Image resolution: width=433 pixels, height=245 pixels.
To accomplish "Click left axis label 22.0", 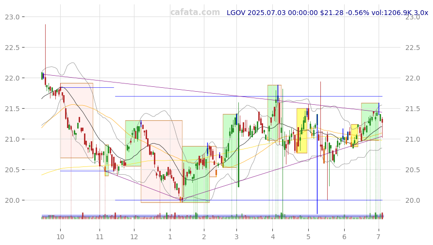I will (x=12, y=79).
